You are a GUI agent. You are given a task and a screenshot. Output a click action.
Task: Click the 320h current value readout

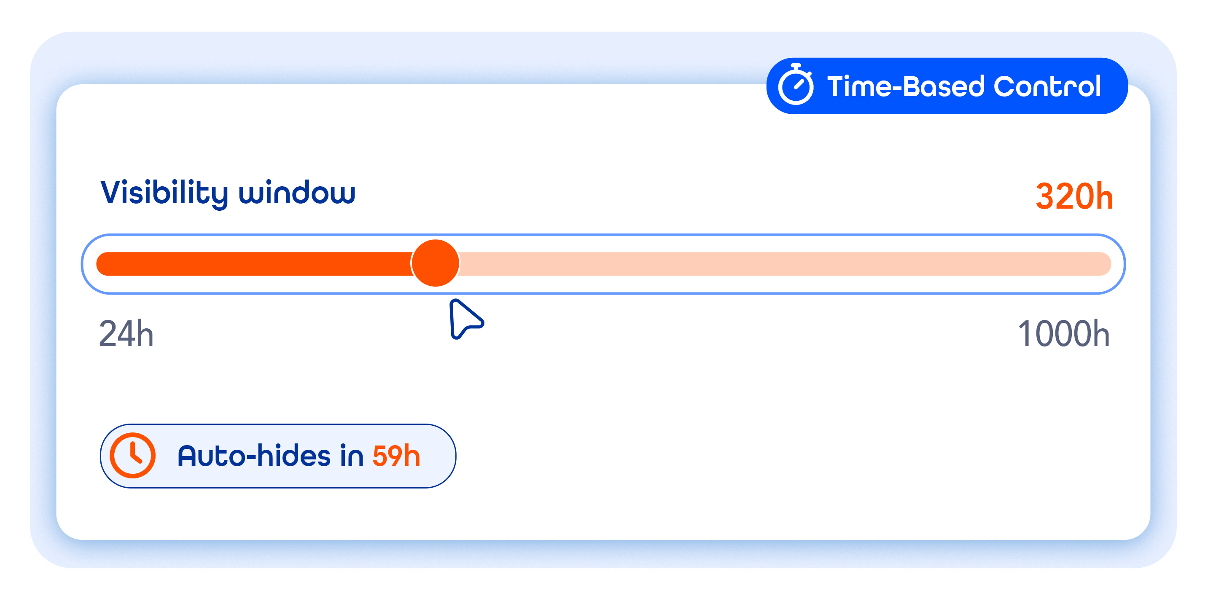point(1074,196)
